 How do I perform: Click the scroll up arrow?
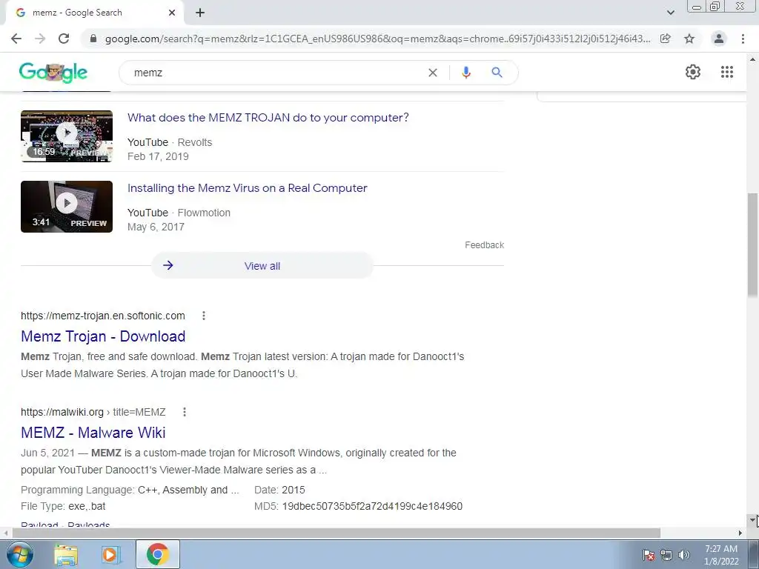tap(753, 59)
